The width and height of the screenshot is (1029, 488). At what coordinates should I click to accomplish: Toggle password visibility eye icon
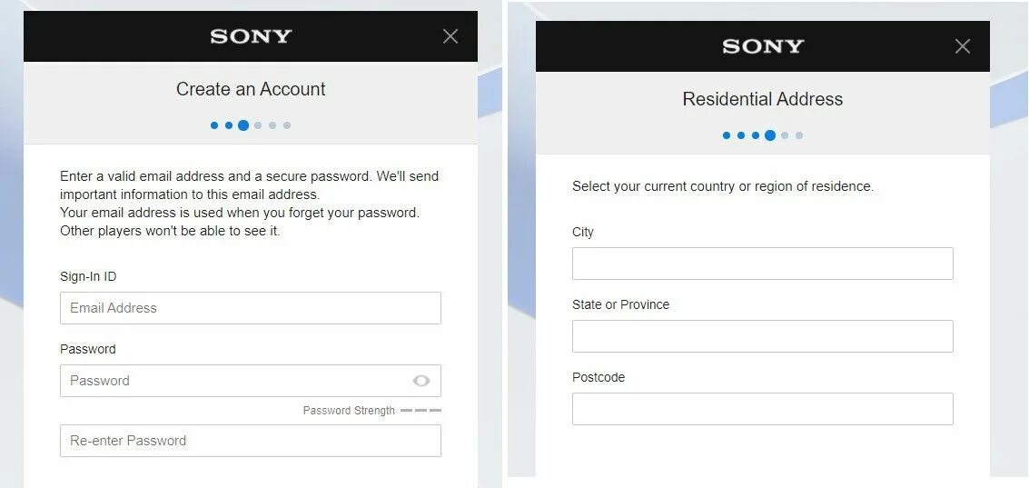pos(421,381)
